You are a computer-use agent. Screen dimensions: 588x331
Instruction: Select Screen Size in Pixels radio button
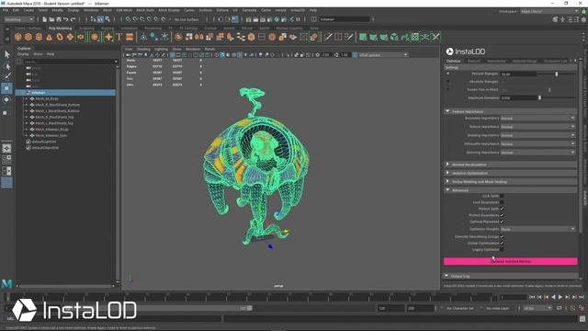pos(447,90)
